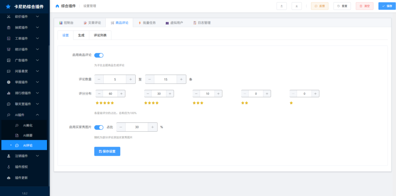Toggle the 启用买家秀图片 switch
The height and width of the screenshot is (196, 396).
coord(99,127)
